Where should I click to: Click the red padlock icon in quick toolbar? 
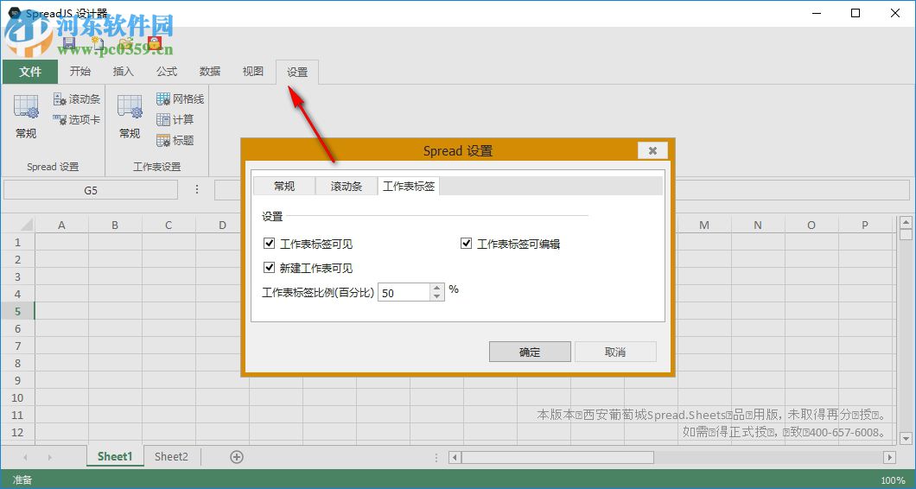[154, 42]
